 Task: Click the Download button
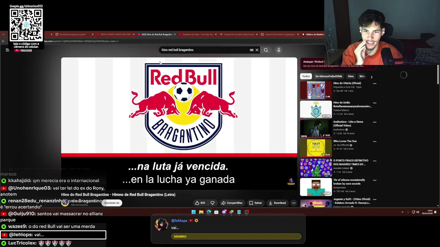click(277, 203)
